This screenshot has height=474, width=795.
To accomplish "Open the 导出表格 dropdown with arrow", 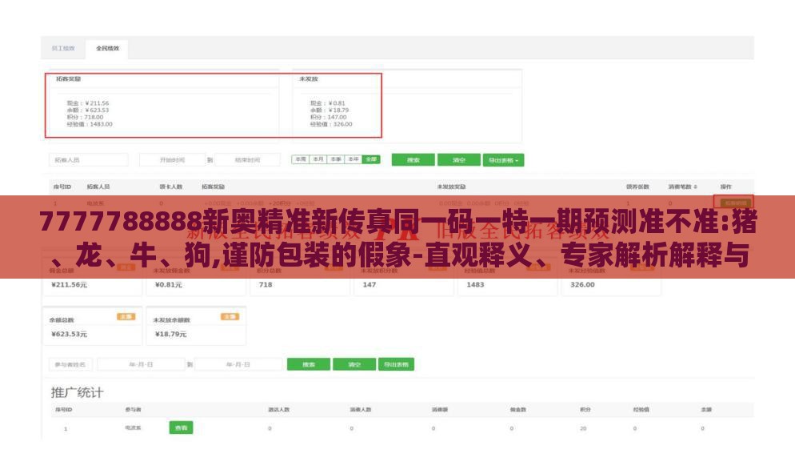I will point(503,160).
